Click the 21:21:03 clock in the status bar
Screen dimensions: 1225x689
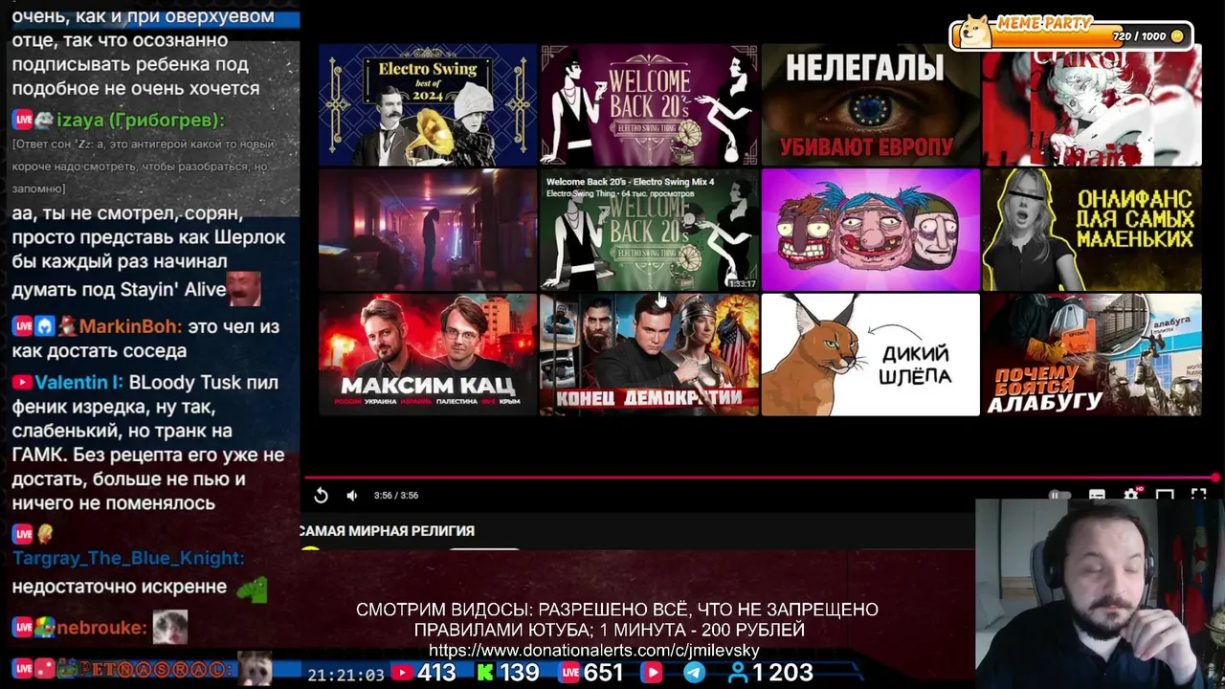click(345, 675)
